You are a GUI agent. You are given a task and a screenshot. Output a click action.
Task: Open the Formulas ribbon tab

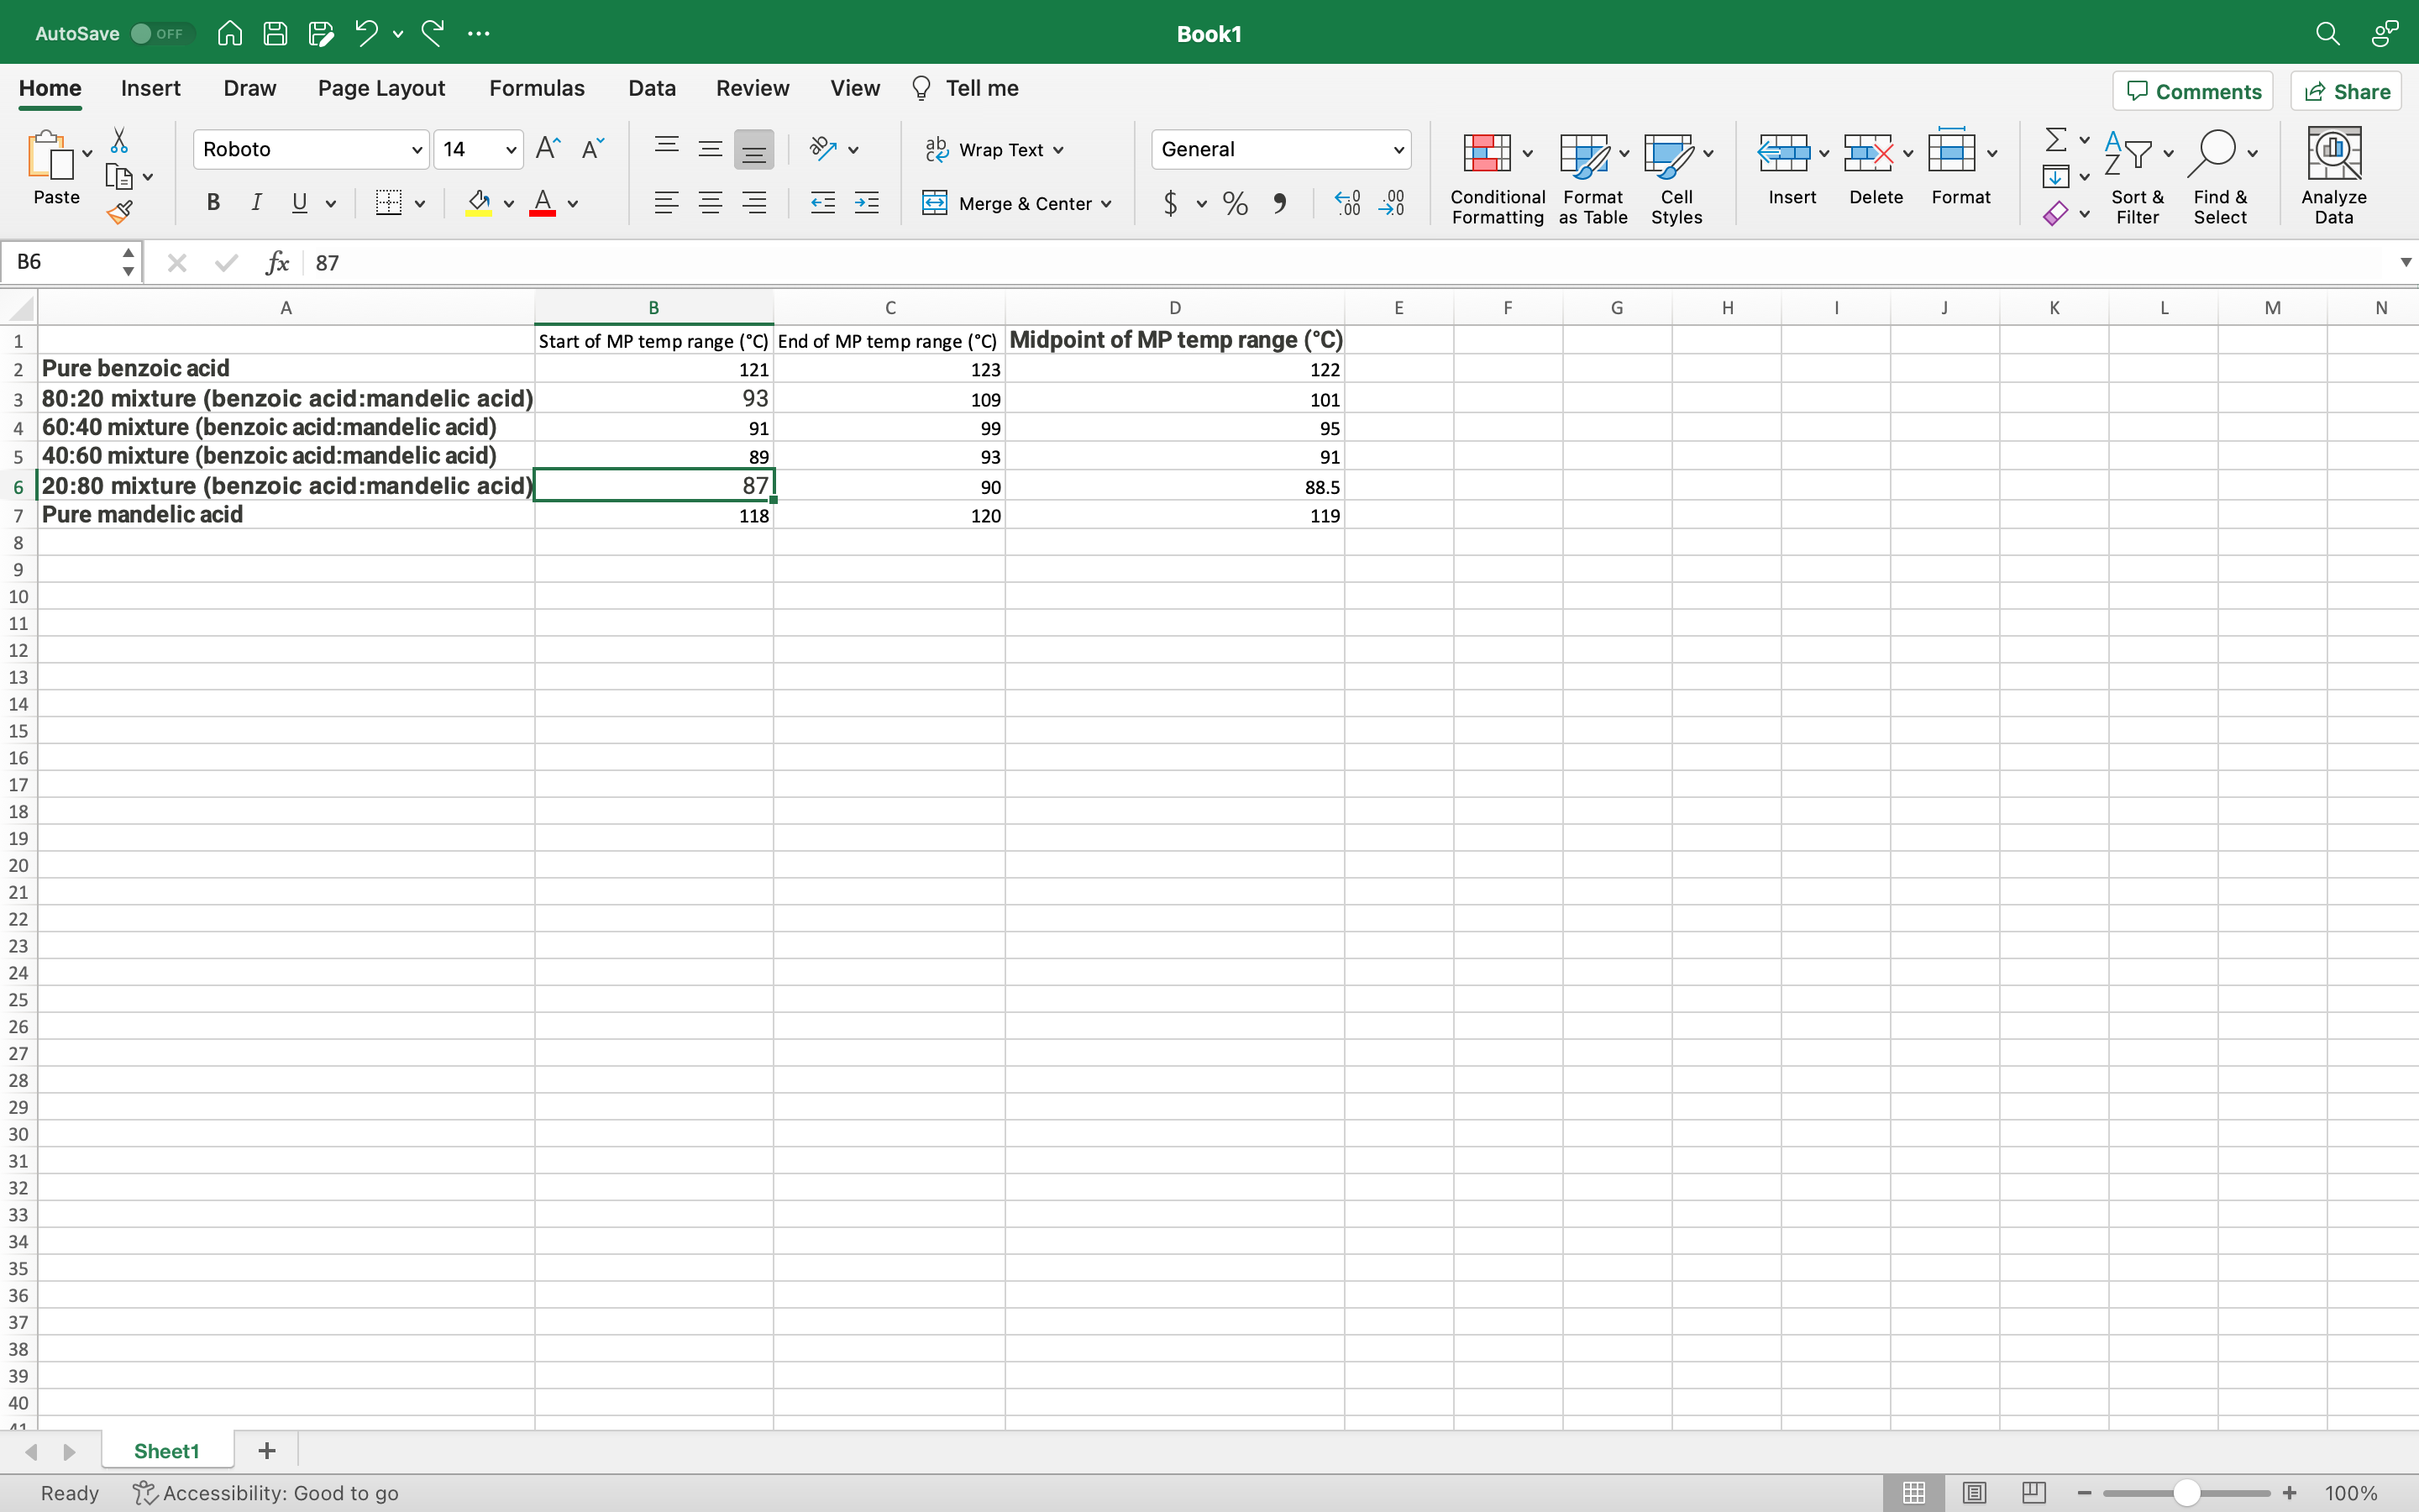[536, 88]
